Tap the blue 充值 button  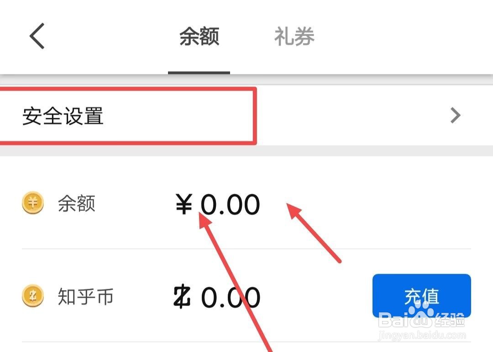tap(422, 296)
